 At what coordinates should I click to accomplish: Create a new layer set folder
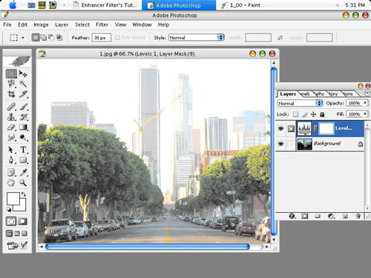318,216
